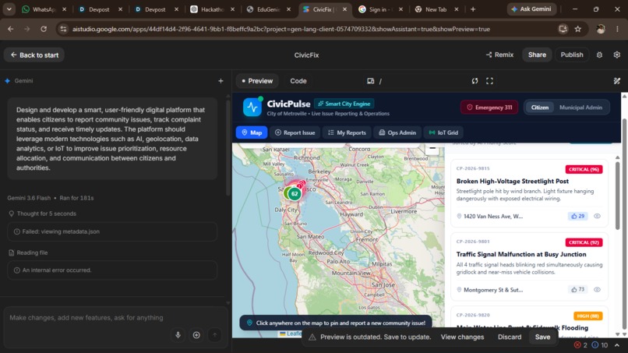Click the green 62 map cluster marker
The height and width of the screenshot is (353, 628).
295,194
